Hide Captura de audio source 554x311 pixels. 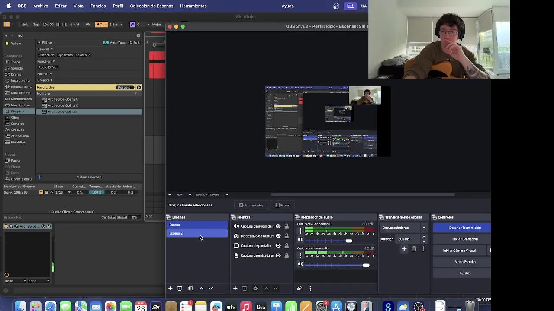tap(278, 226)
